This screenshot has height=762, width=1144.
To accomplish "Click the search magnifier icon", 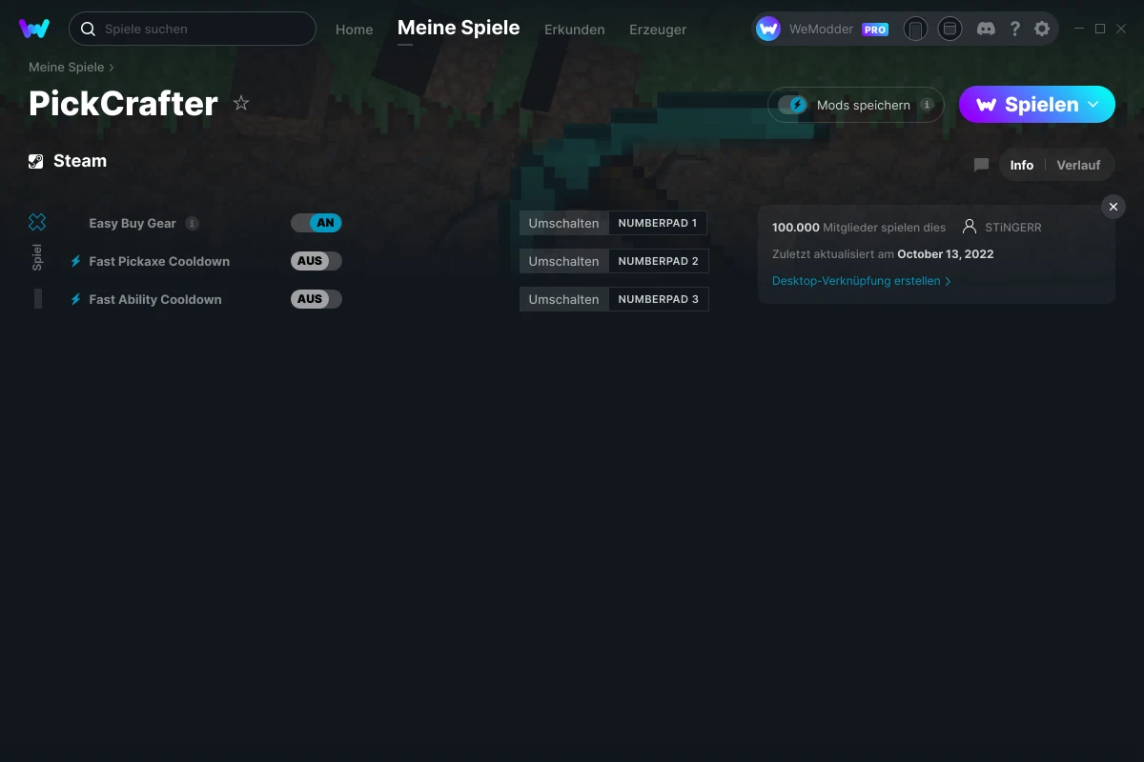I will (88, 29).
